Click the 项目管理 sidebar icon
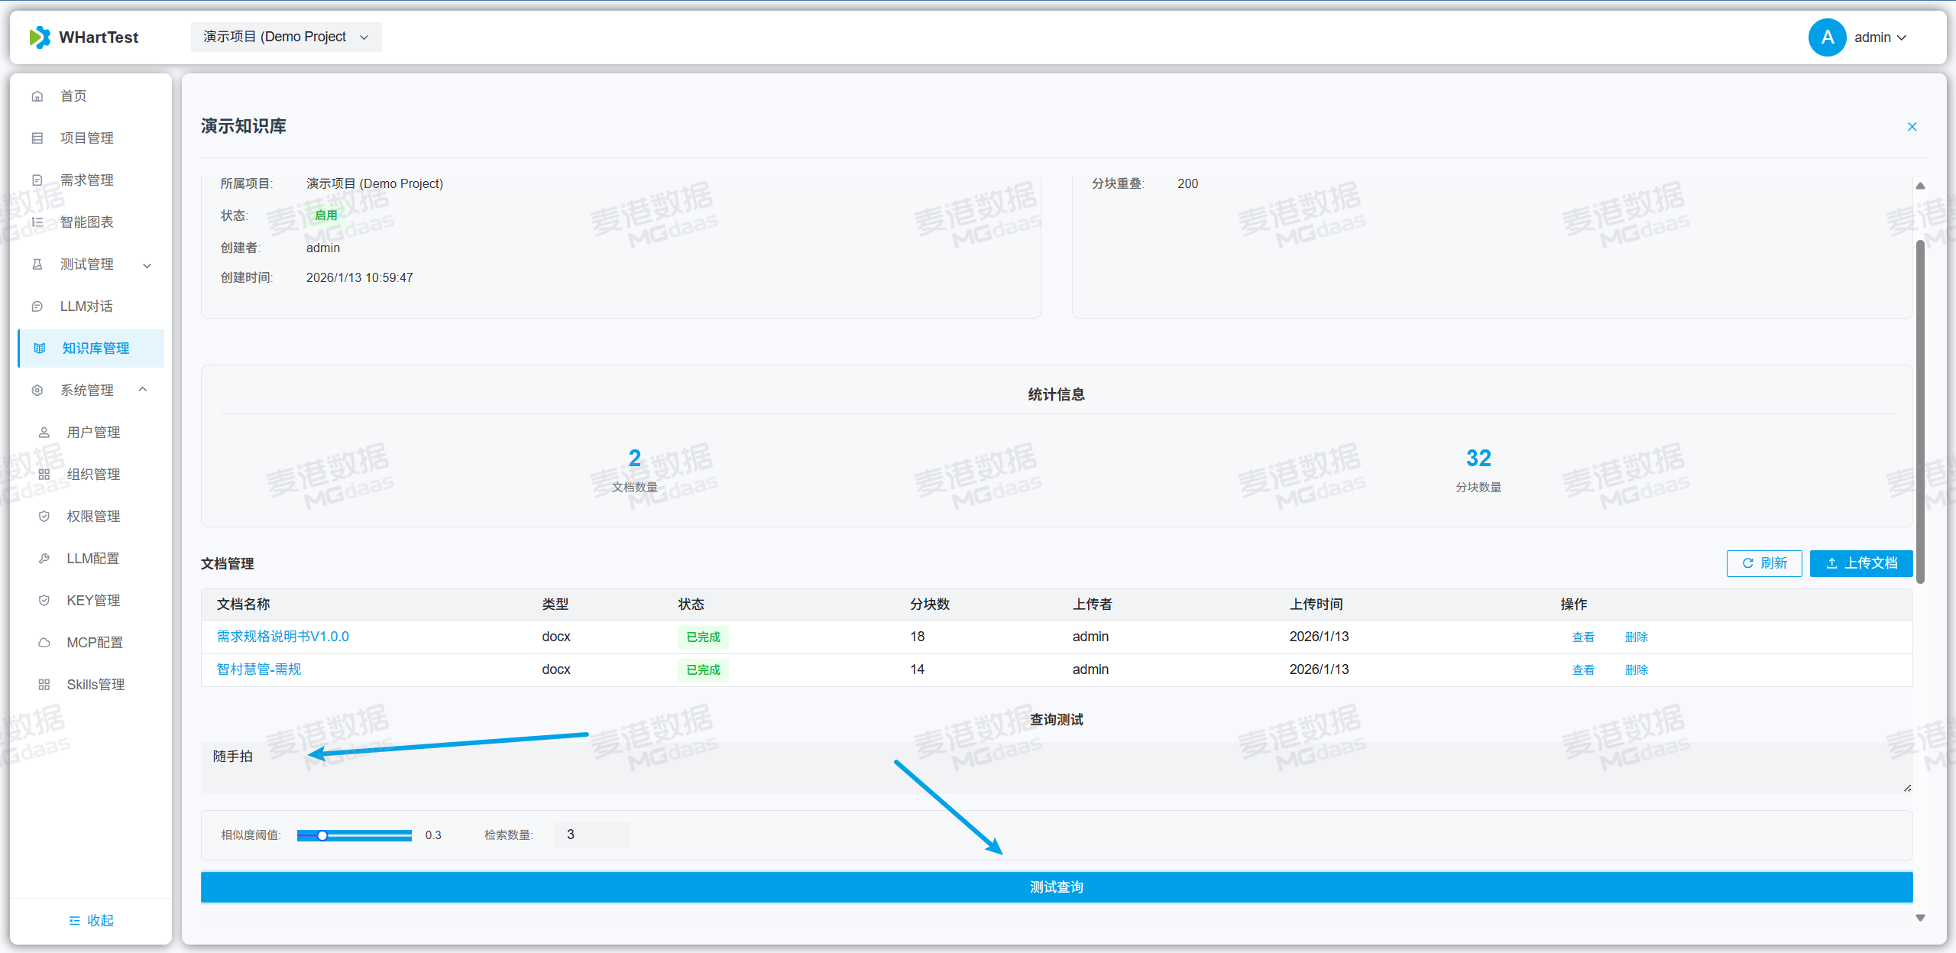The image size is (1956, 953). 37,138
